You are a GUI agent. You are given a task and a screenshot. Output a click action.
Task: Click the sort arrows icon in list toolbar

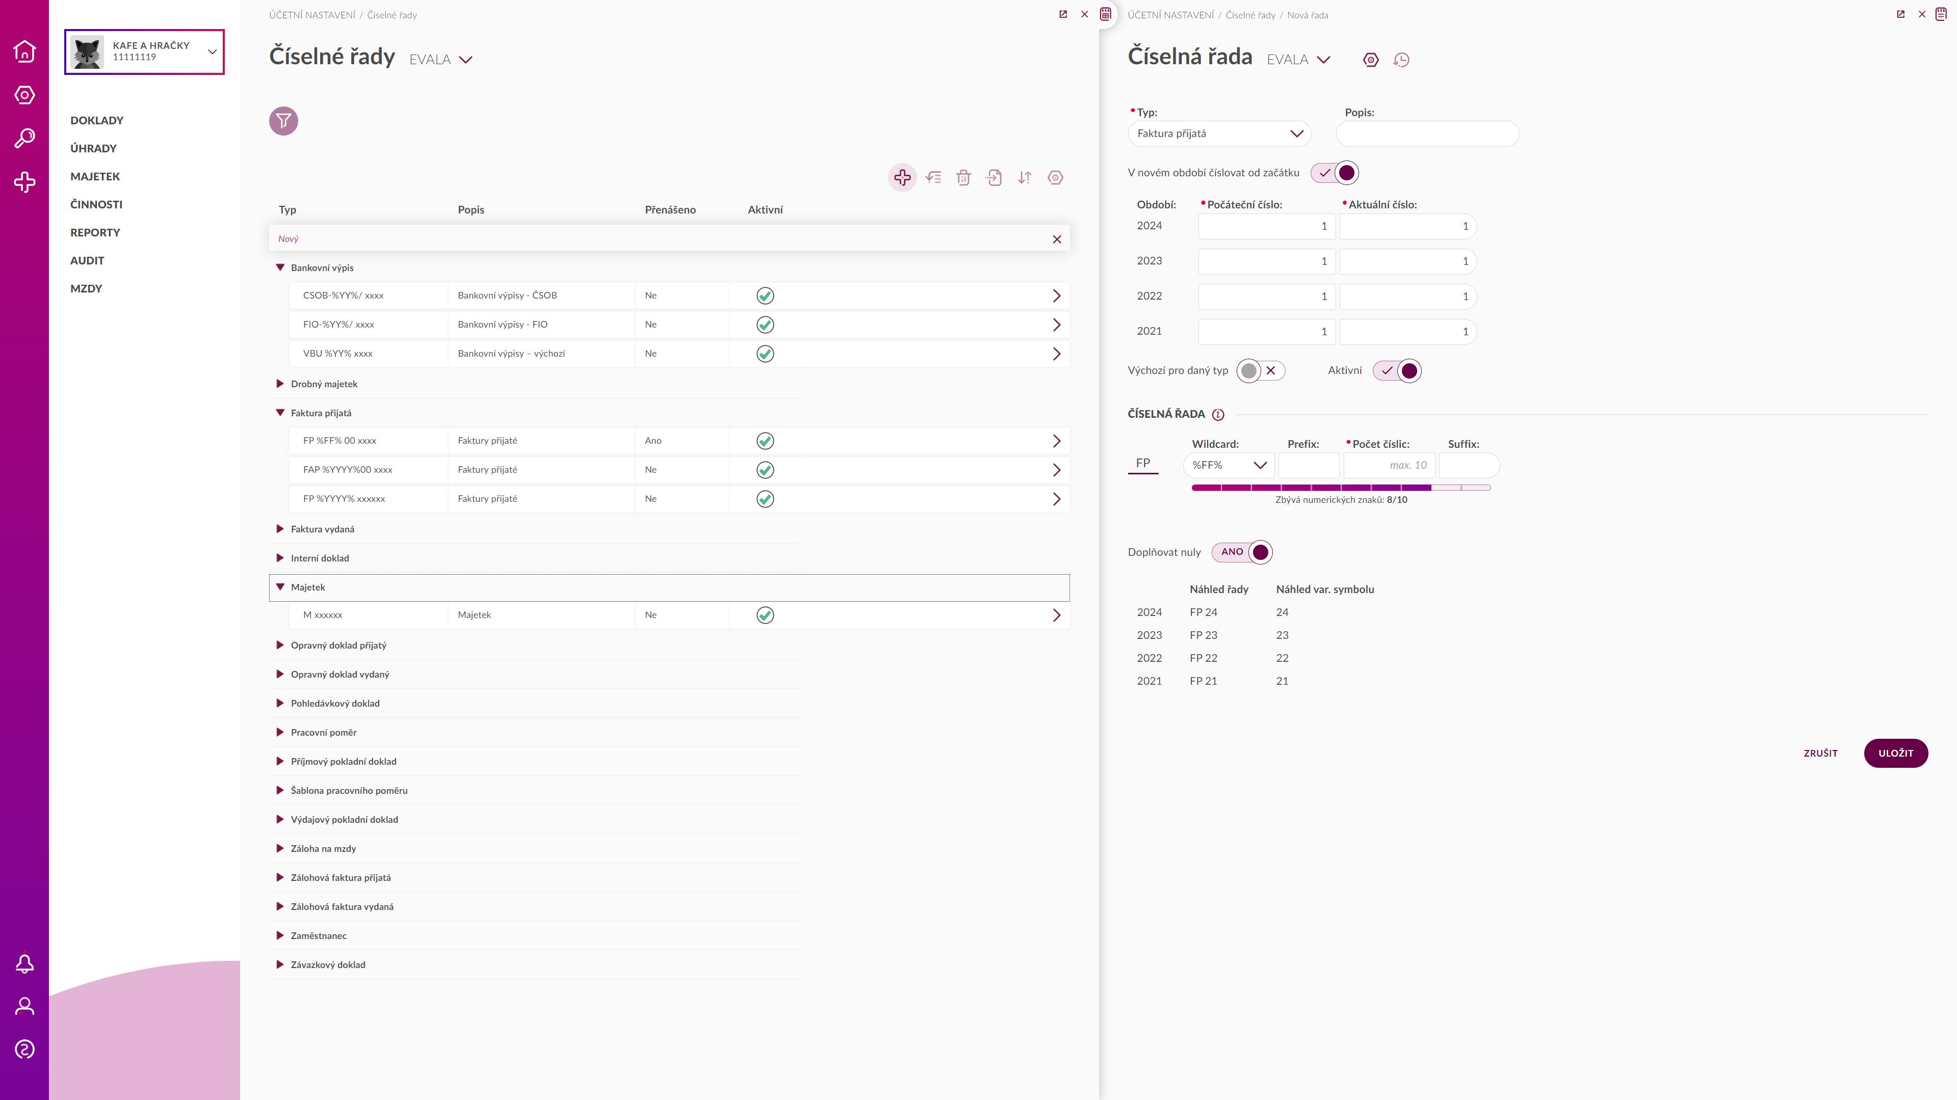[1025, 178]
